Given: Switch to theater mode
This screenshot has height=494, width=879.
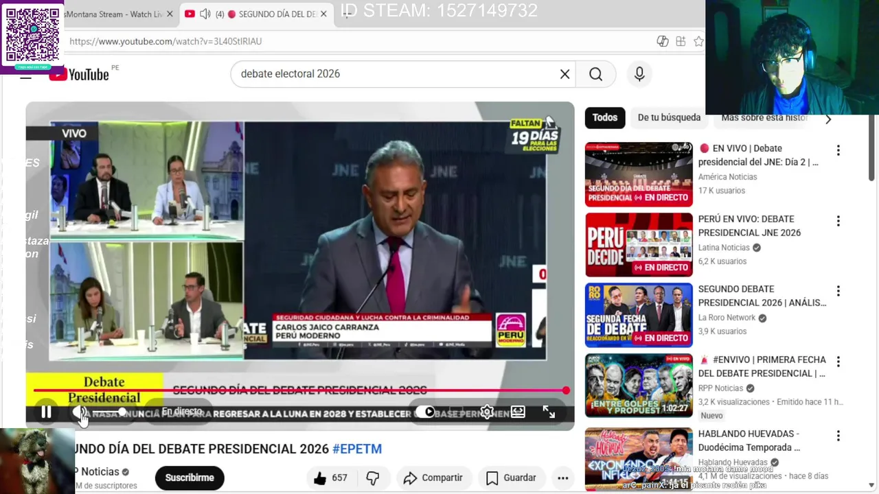Looking at the screenshot, I should pos(518,412).
